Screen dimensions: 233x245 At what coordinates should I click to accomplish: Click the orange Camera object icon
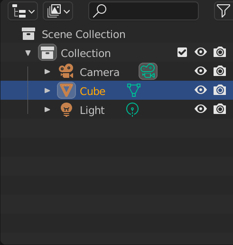click(x=66, y=71)
